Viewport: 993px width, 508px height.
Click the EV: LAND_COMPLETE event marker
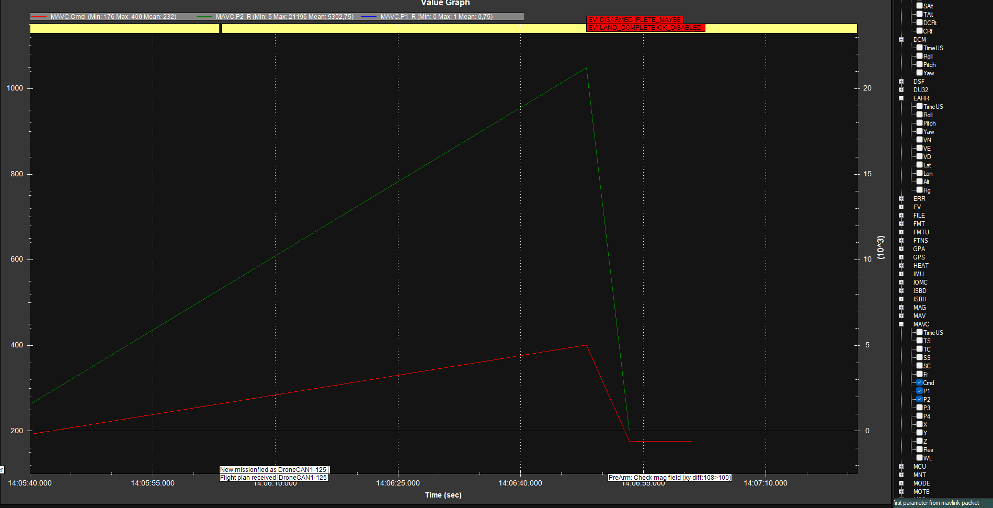[622, 28]
